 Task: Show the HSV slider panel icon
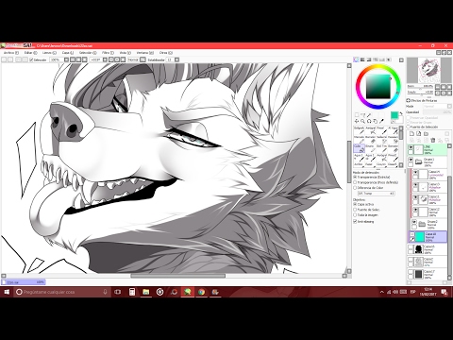[x=369, y=59]
